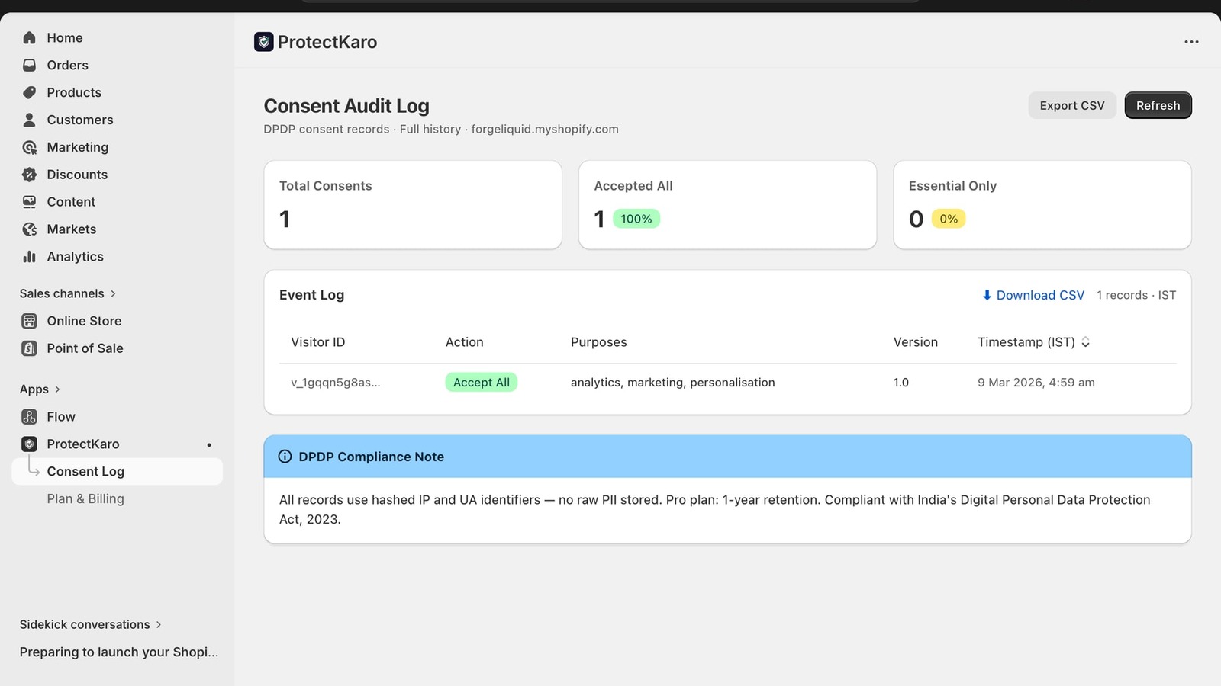Open the Products section icon

[x=28, y=92]
